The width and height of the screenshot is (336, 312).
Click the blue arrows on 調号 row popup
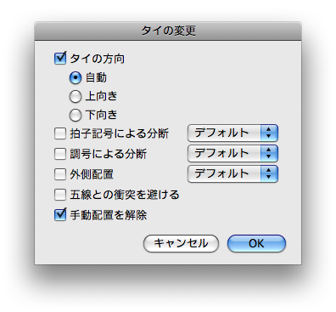(x=269, y=153)
